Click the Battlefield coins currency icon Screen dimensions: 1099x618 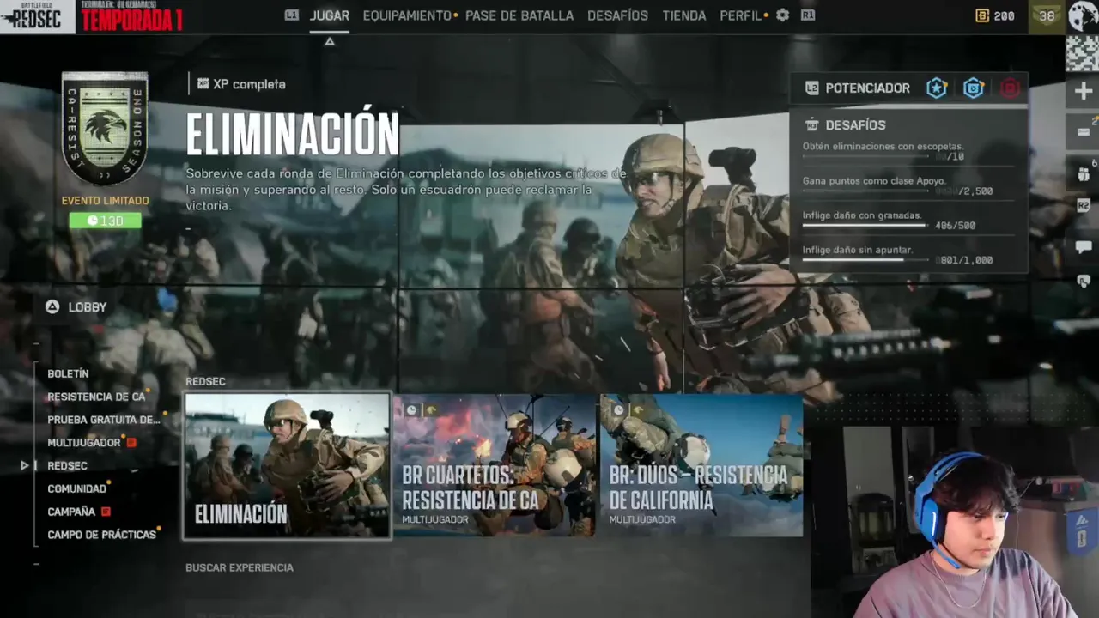(x=983, y=15)
